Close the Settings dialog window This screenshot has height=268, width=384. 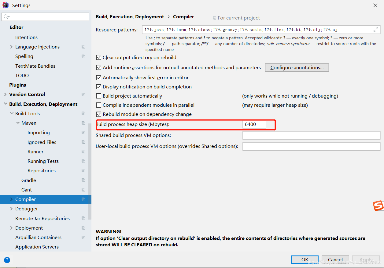[x=375, y=5]
